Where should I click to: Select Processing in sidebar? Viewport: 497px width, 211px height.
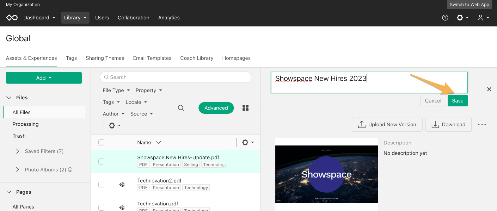tap(25, 124)
